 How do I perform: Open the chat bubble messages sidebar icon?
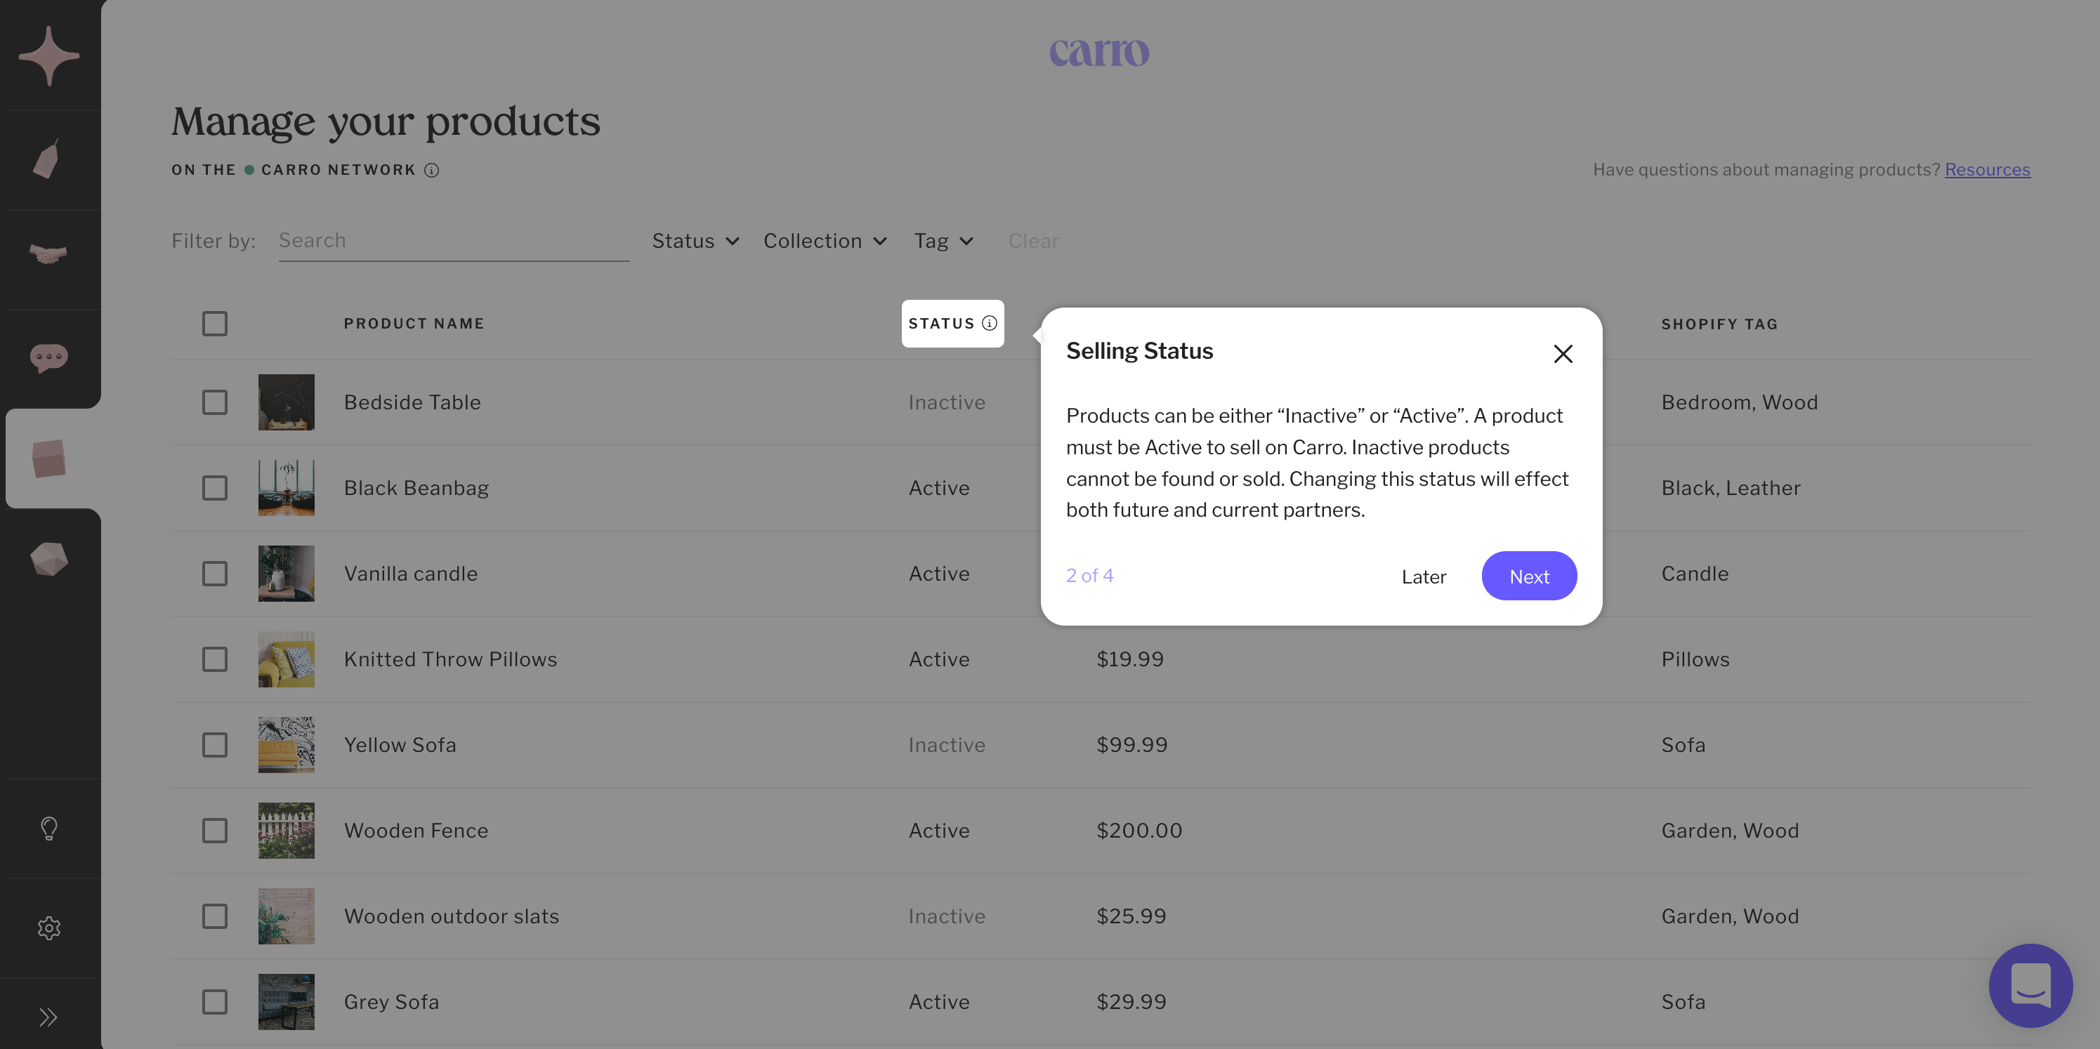(x=49, y=357)
